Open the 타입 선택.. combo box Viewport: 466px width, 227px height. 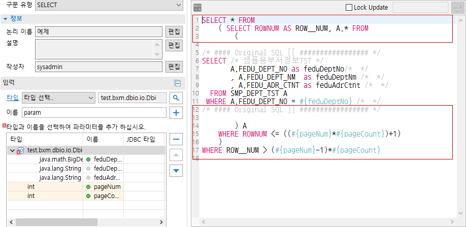pos(58,98)
